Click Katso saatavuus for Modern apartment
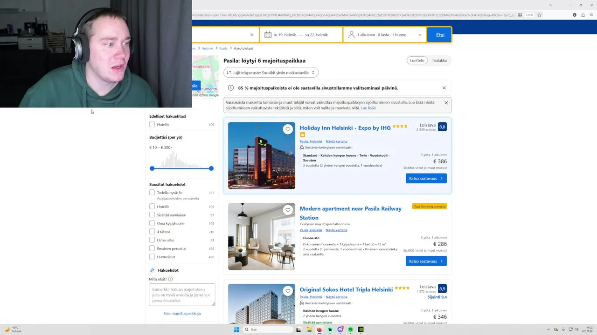The width and height of the screenshot is (597, 335). 426,261
